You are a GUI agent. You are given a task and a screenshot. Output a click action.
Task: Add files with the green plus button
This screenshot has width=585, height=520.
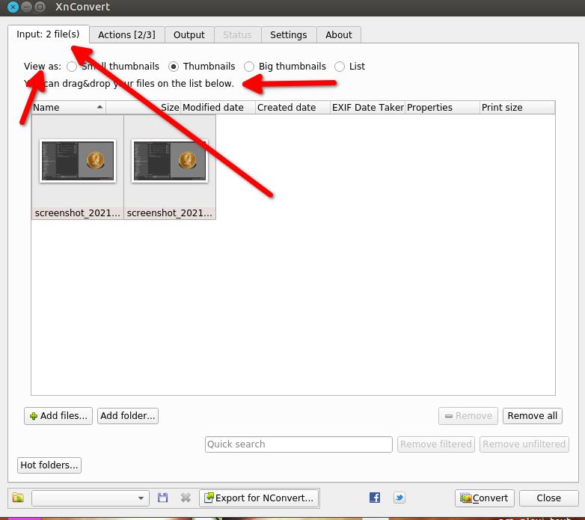[x=58, y=415]
